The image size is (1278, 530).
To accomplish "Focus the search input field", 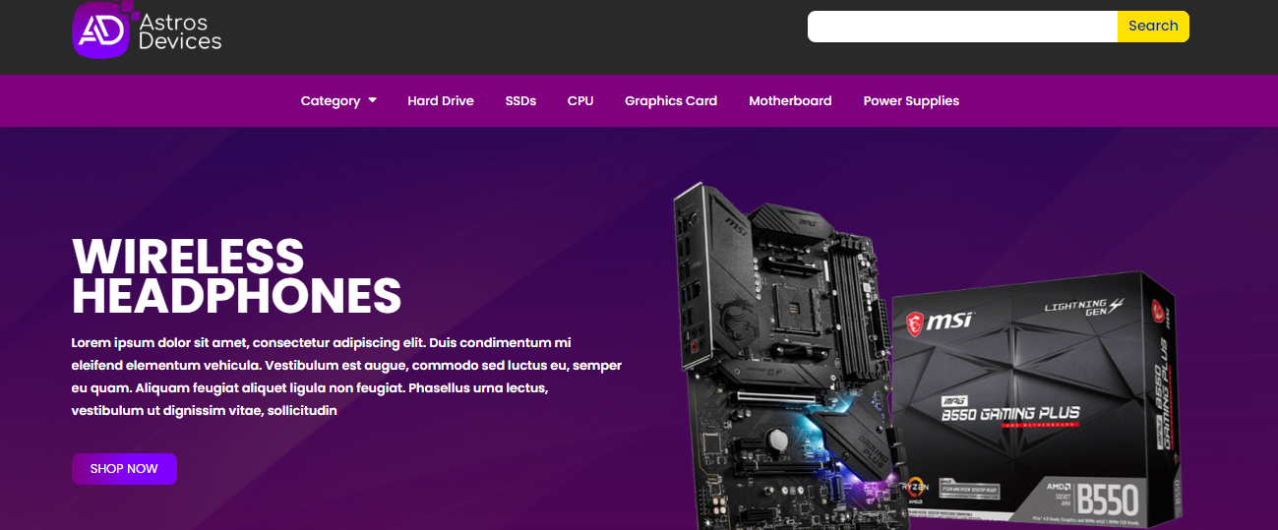I will coord(962,27).
